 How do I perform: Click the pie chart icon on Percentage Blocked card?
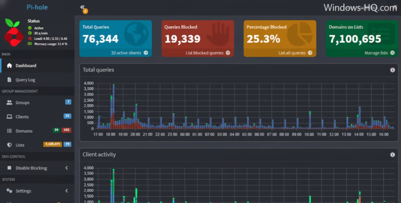click(x=300, y=34)
